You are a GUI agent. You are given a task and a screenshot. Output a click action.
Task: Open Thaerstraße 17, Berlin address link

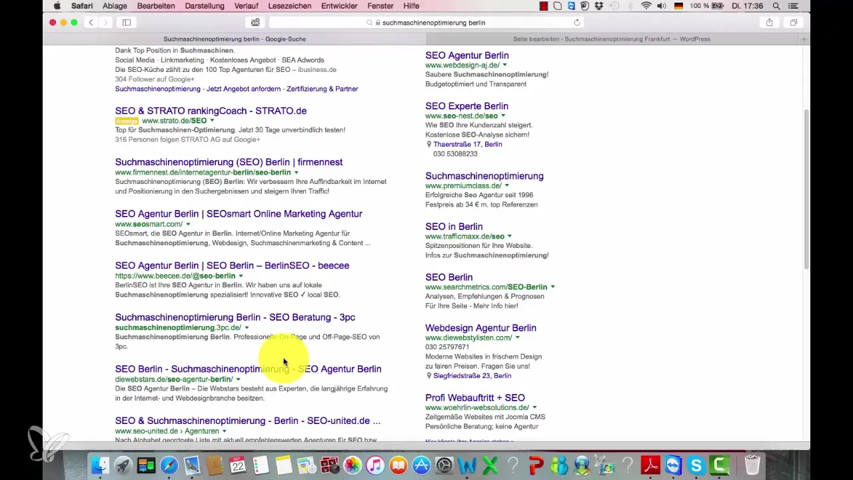click(x=468, y=144)
